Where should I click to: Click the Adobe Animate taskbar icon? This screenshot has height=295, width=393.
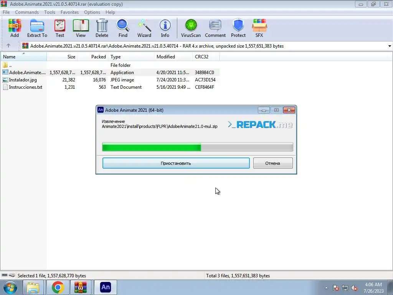[106, 287]
